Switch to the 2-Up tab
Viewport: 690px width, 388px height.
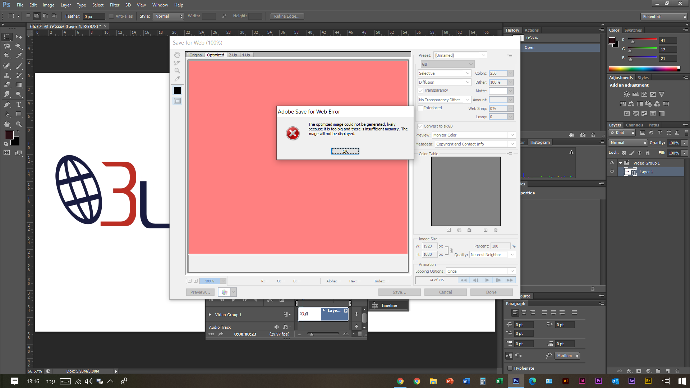point(233,55)
